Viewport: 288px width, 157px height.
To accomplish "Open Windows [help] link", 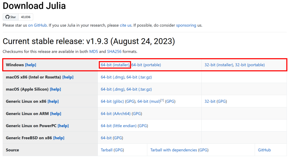I will [30, 65].
